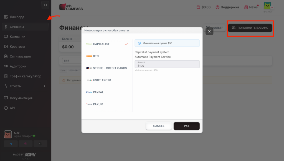Open Аудитории in the sidebar
This screenshot has width=284, height=161.
[25, 66]
